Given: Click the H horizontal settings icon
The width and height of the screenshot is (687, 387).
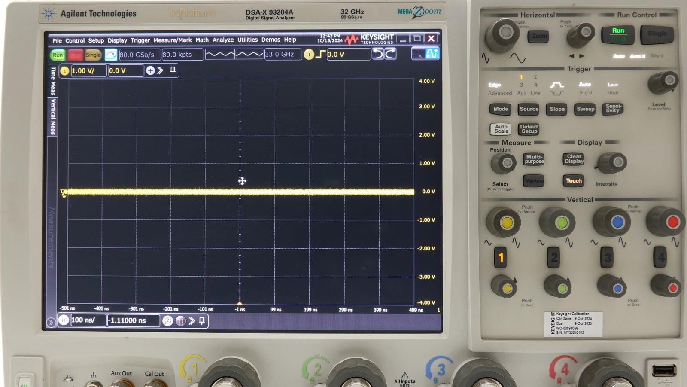Looking at the screenshot, I should (x=64, y=320).
